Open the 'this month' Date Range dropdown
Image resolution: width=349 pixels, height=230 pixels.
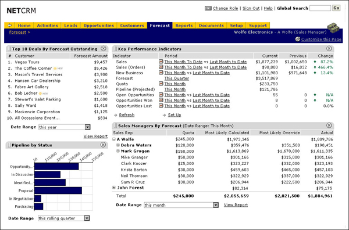tap(216, 205)
